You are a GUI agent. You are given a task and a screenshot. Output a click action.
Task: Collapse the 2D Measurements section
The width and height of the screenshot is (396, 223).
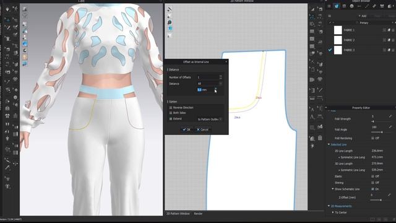click(329, 206)
